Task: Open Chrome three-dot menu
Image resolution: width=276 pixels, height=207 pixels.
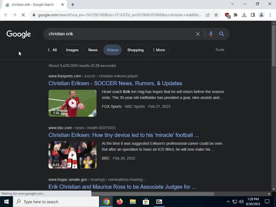Action: 270,15
